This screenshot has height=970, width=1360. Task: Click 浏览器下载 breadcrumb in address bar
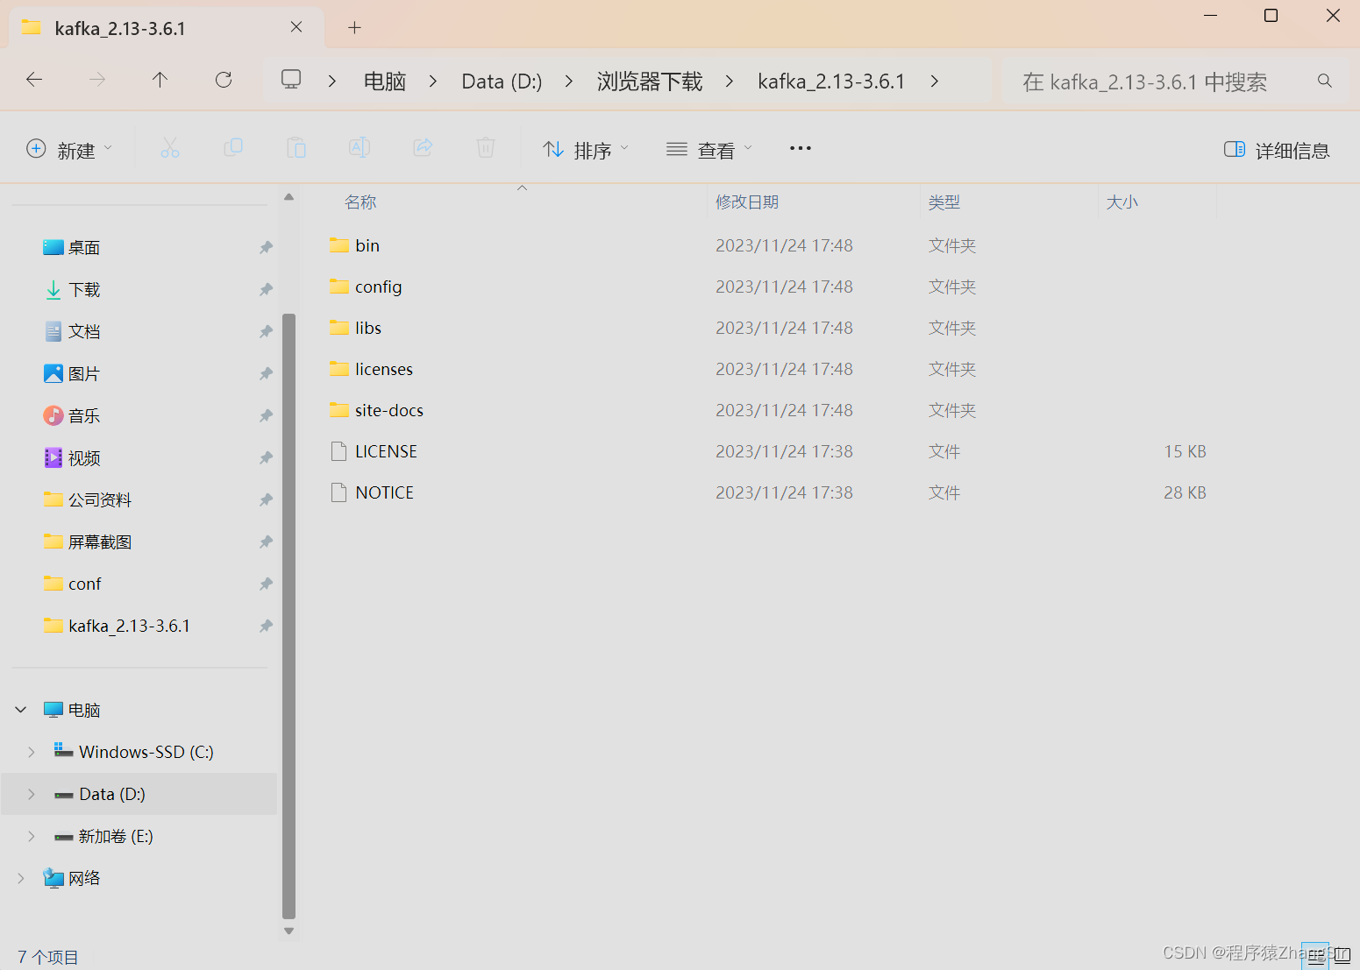tap(650, 81)
